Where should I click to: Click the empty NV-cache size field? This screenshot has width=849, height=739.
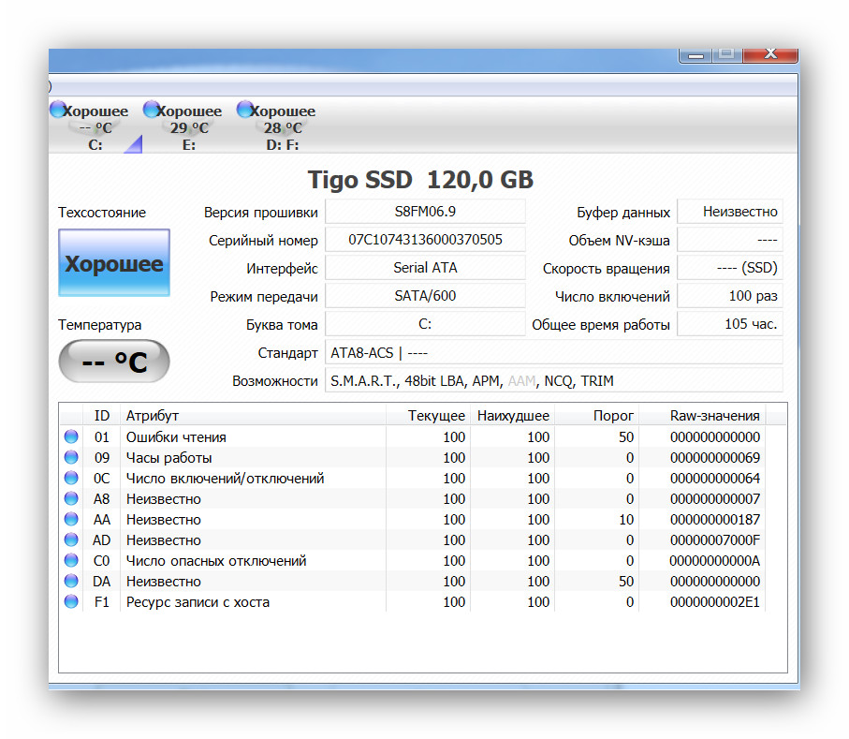[730, 240]
